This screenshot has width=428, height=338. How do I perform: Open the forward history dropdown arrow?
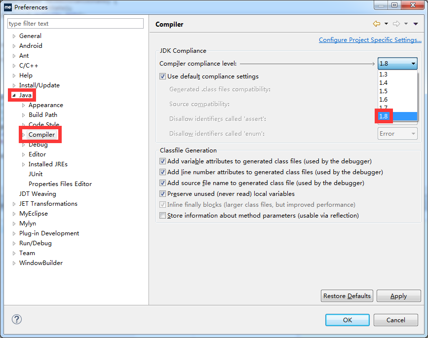point(406,24)
